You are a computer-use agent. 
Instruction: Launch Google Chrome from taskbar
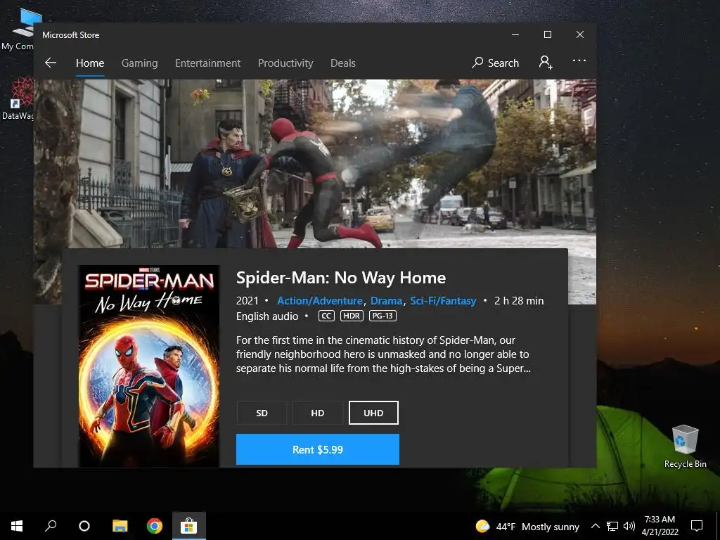pos(154,526)
